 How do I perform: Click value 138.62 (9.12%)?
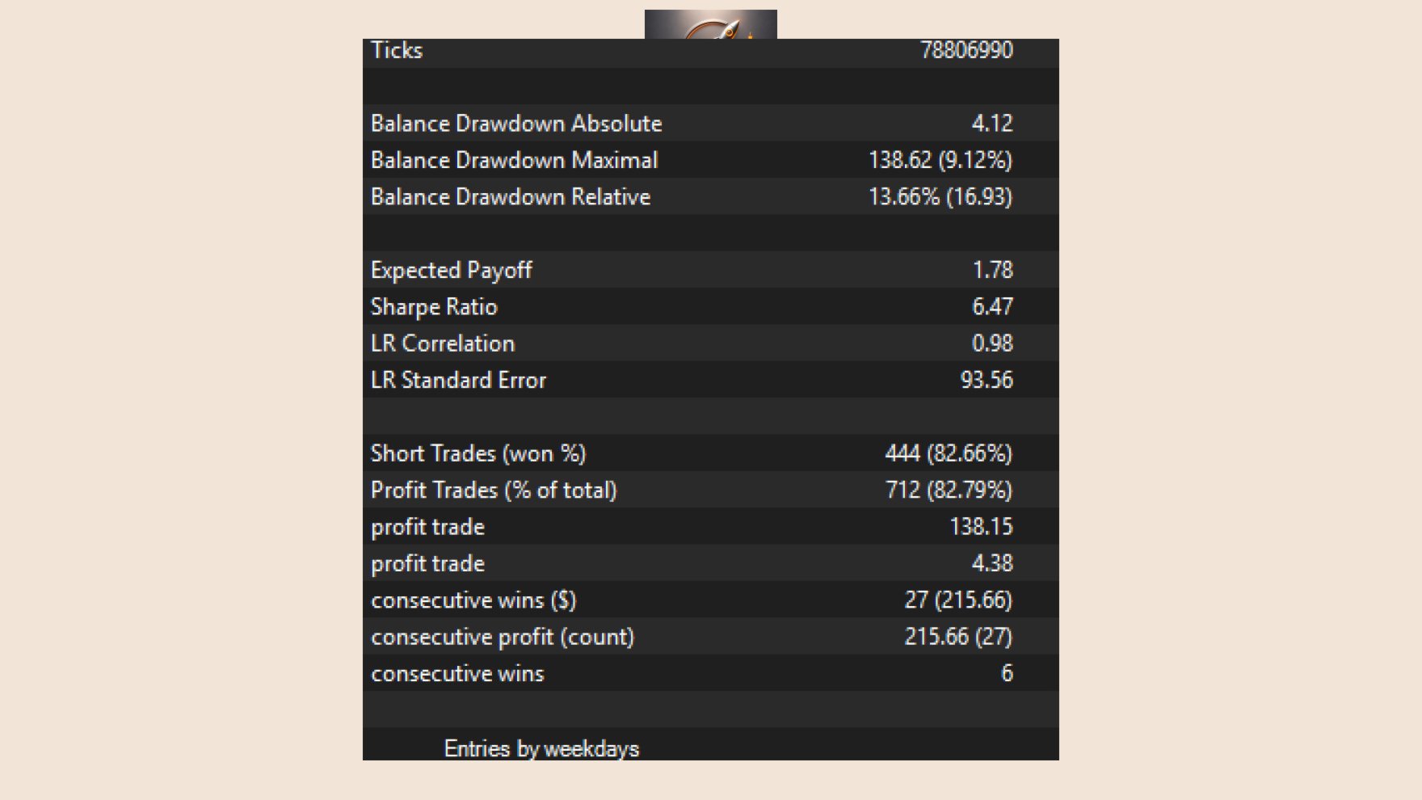940,160
